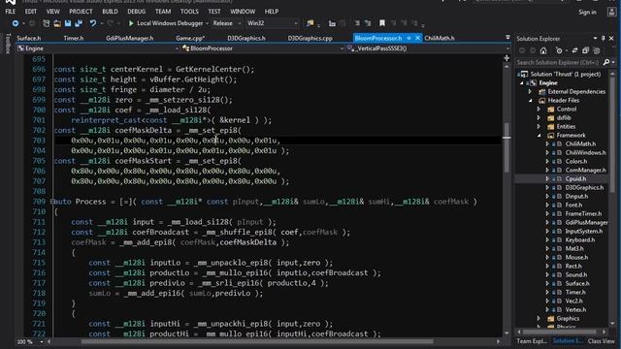
Task: Open the TEAM menu
Action: [163, 12]
